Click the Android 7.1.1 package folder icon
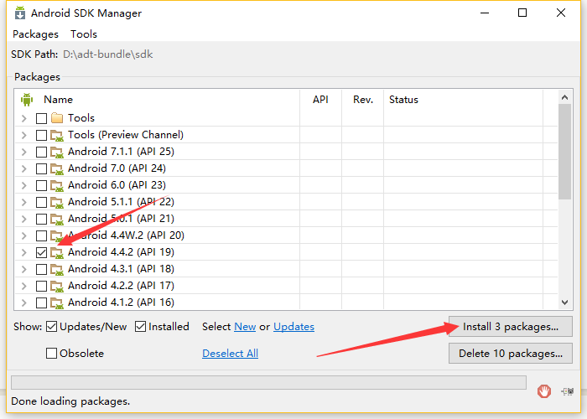Image resolution: width=587 pixels, height=419 pixels. (57, 152)
